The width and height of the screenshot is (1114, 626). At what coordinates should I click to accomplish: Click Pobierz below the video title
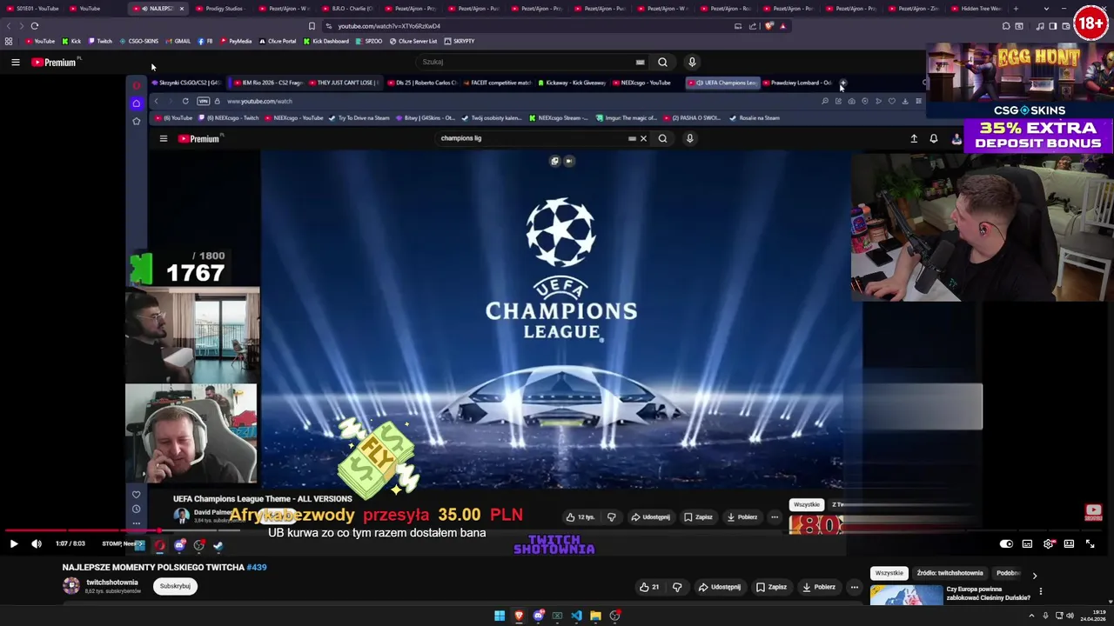(x=818, y=587)
